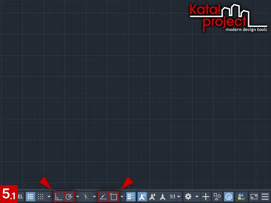Open the object snap options dropdown

(122, 197)
